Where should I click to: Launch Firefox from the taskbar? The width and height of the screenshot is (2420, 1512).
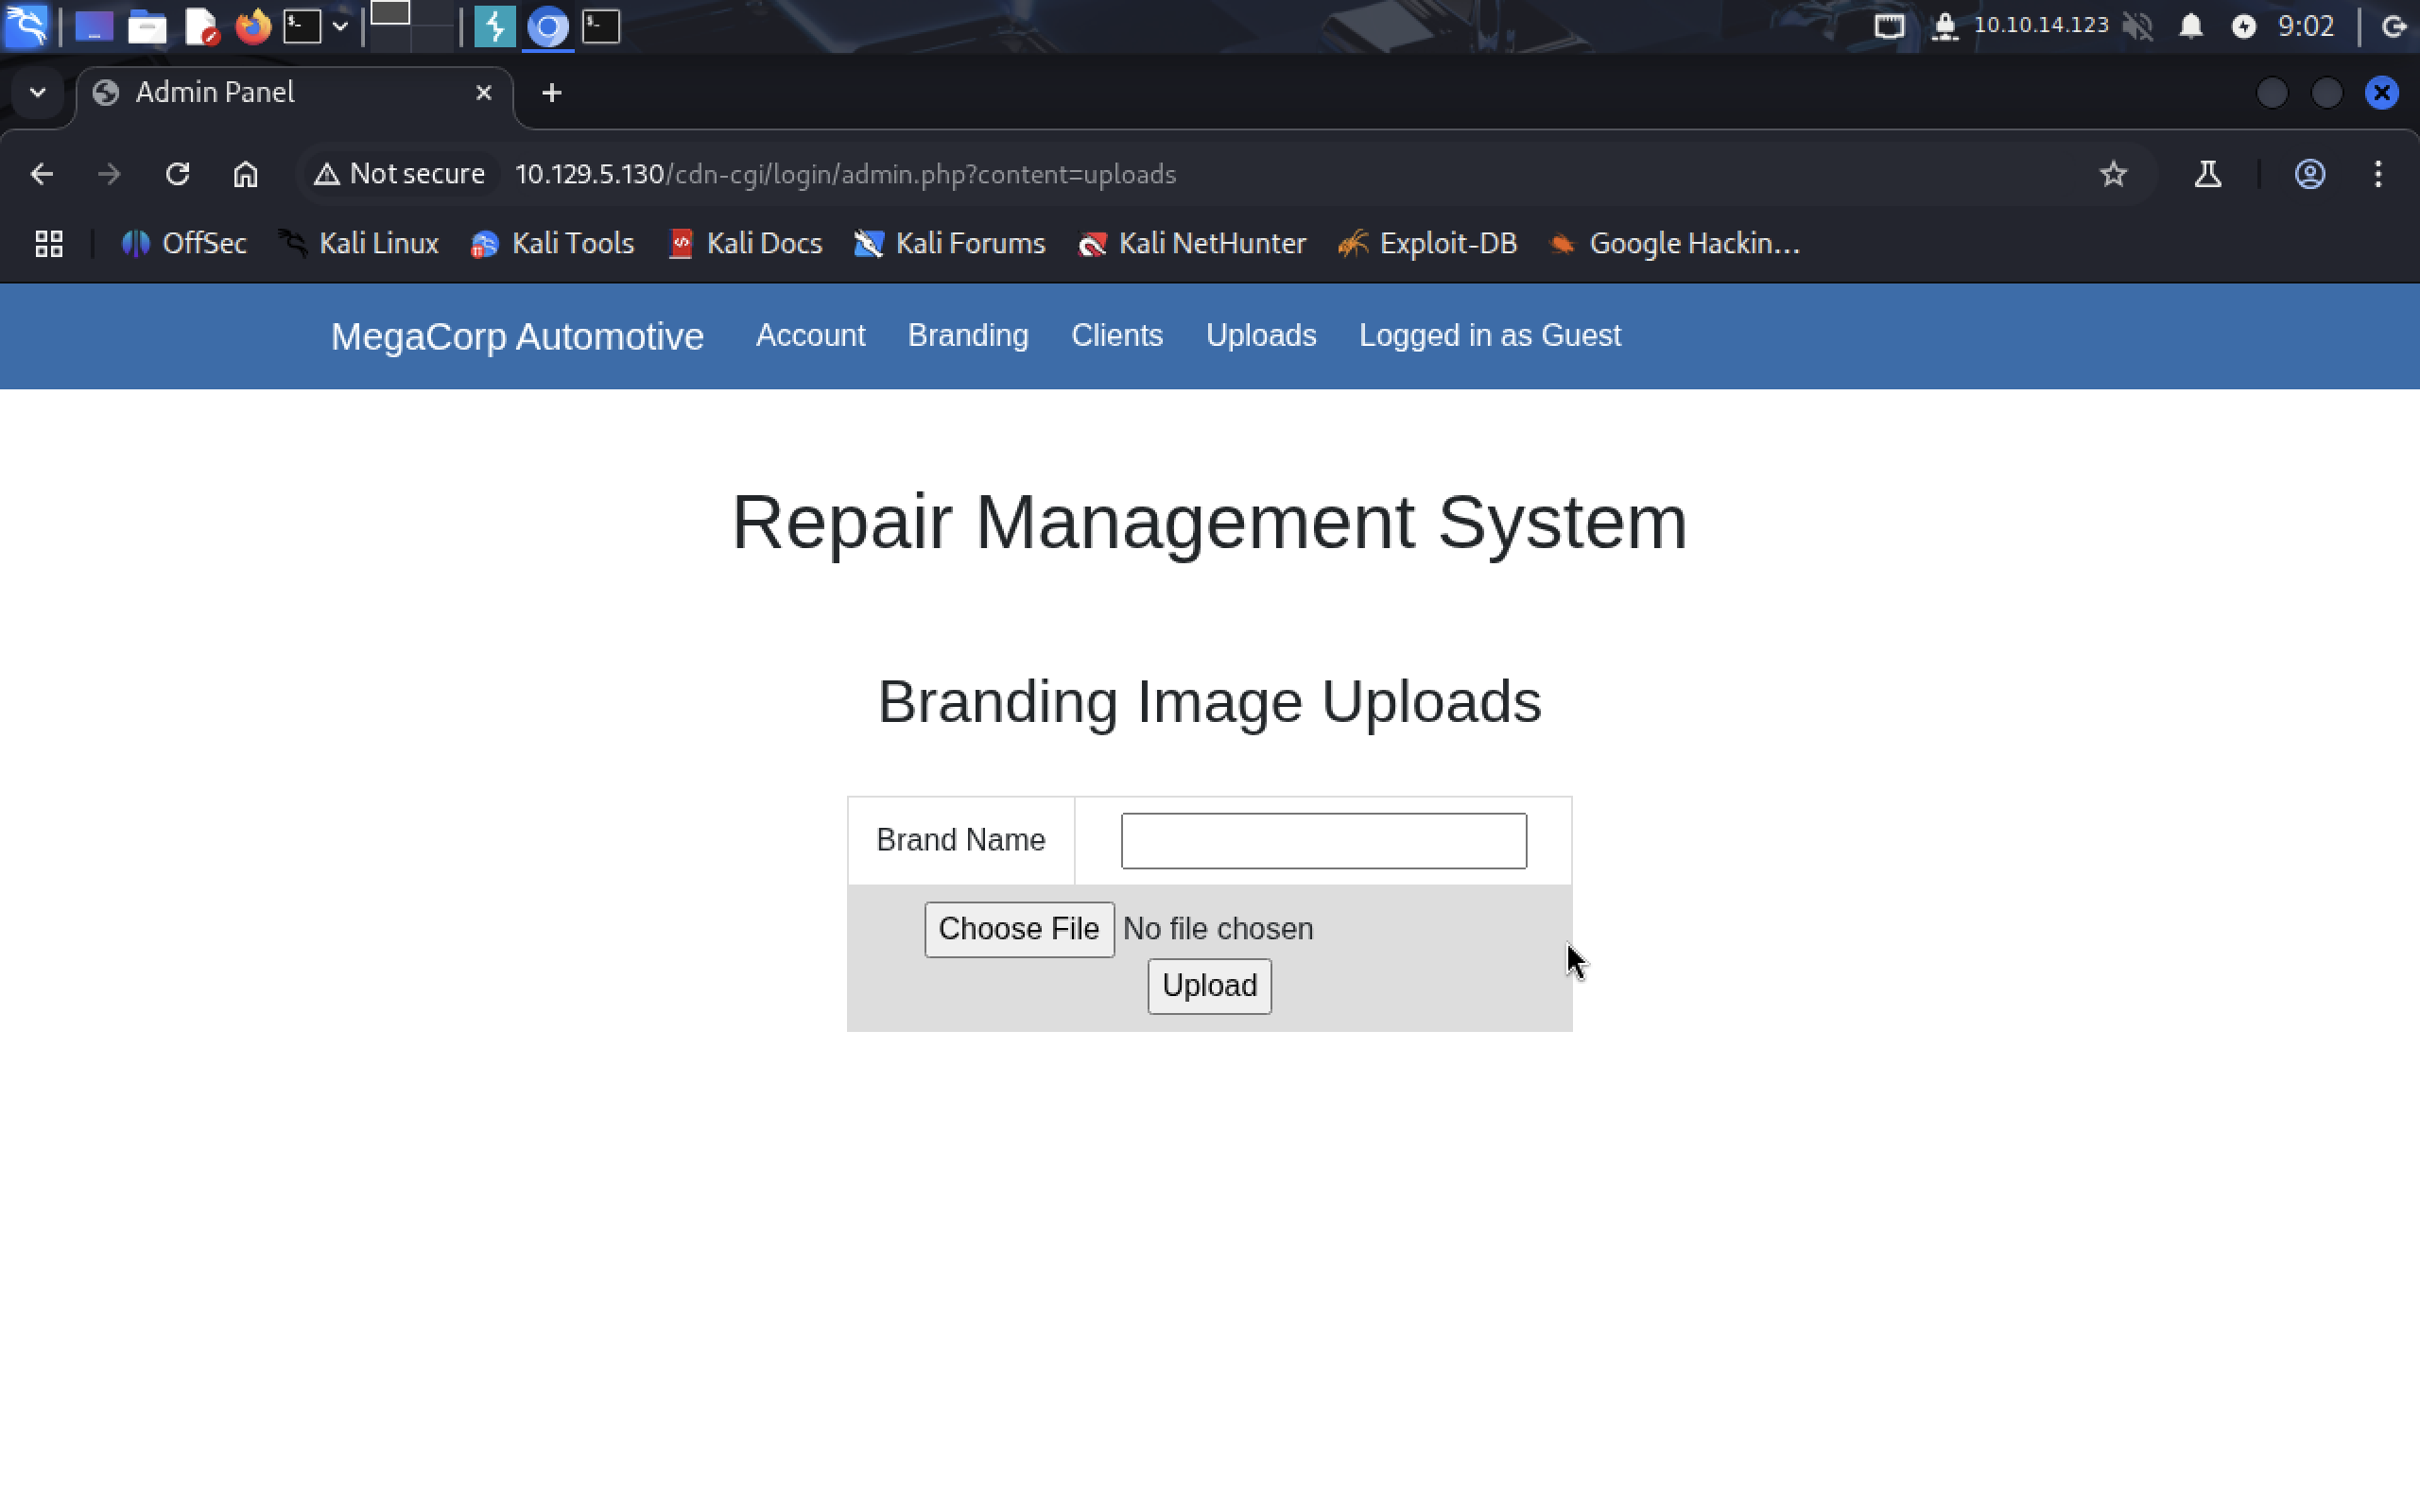253,26
